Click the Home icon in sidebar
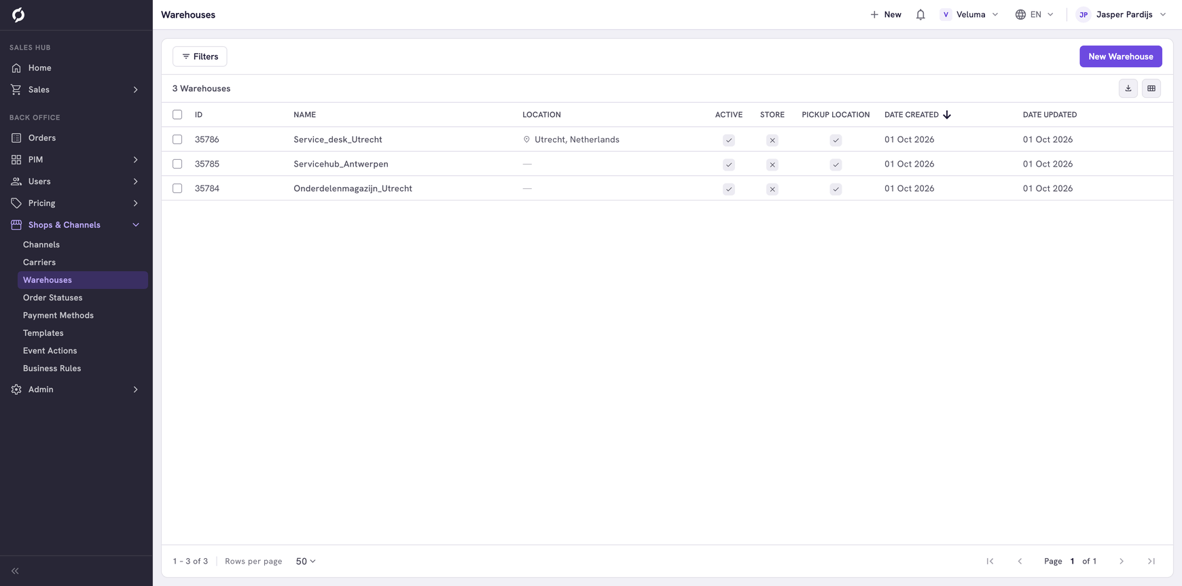The width and height of the screenshot is (1182, 586). point(16,68)
